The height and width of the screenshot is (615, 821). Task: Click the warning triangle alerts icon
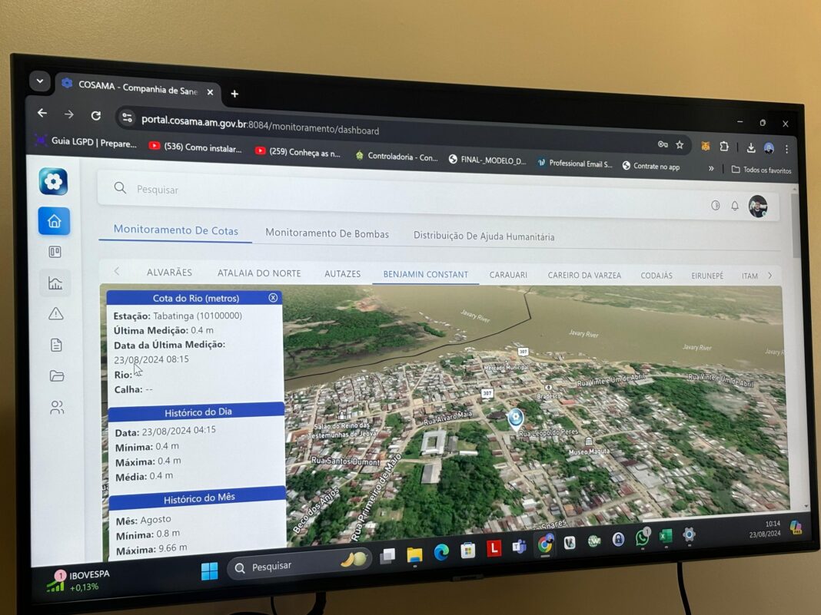pyautogui.click(x=55, y=313)
